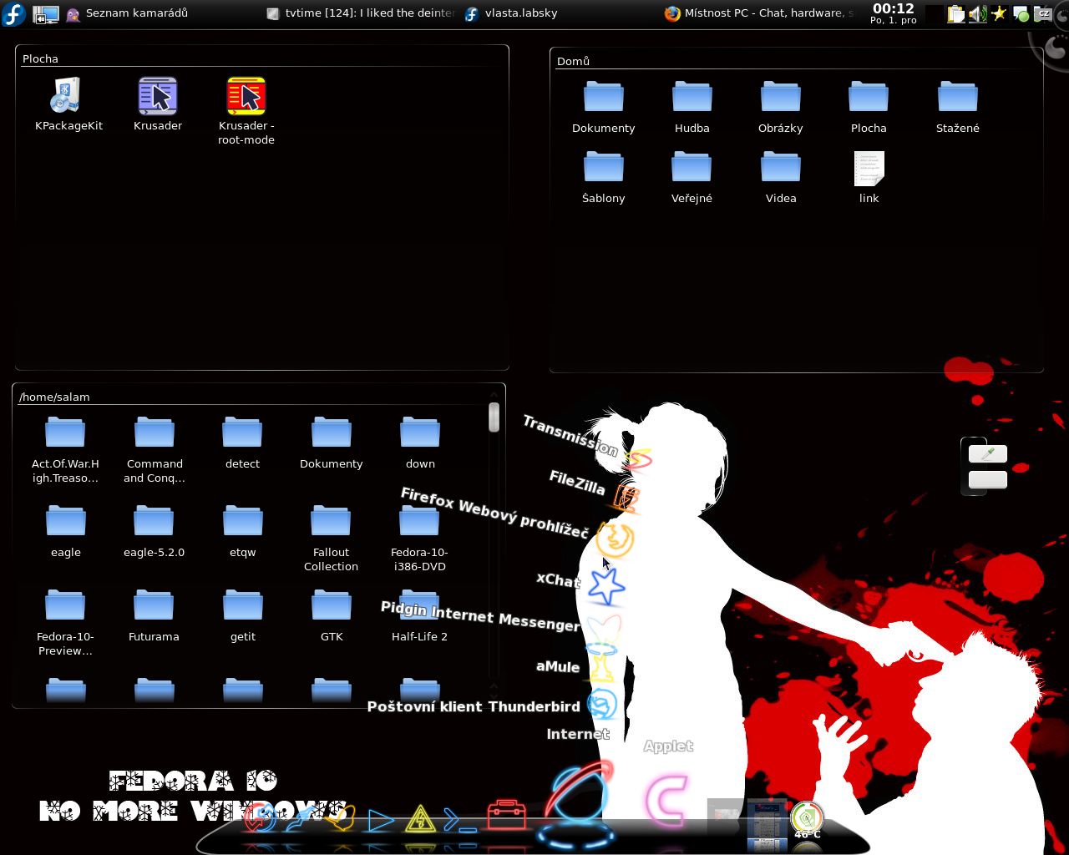Switch to vlasta.labsky taskbar entry
The height and width of the screenshot is (855, 1069).
click(560, 13)
